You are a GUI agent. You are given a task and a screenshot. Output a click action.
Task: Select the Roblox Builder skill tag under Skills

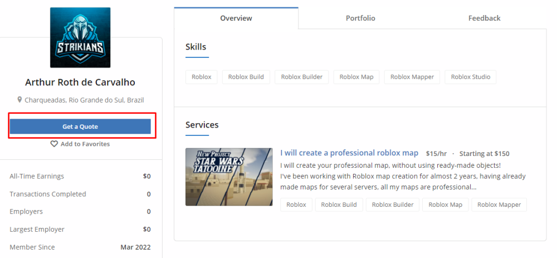[x=301, y=77]
